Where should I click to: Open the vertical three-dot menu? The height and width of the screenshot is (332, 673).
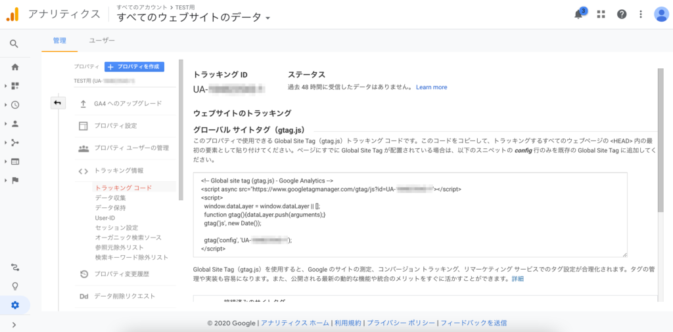click(x=641, y=14)
